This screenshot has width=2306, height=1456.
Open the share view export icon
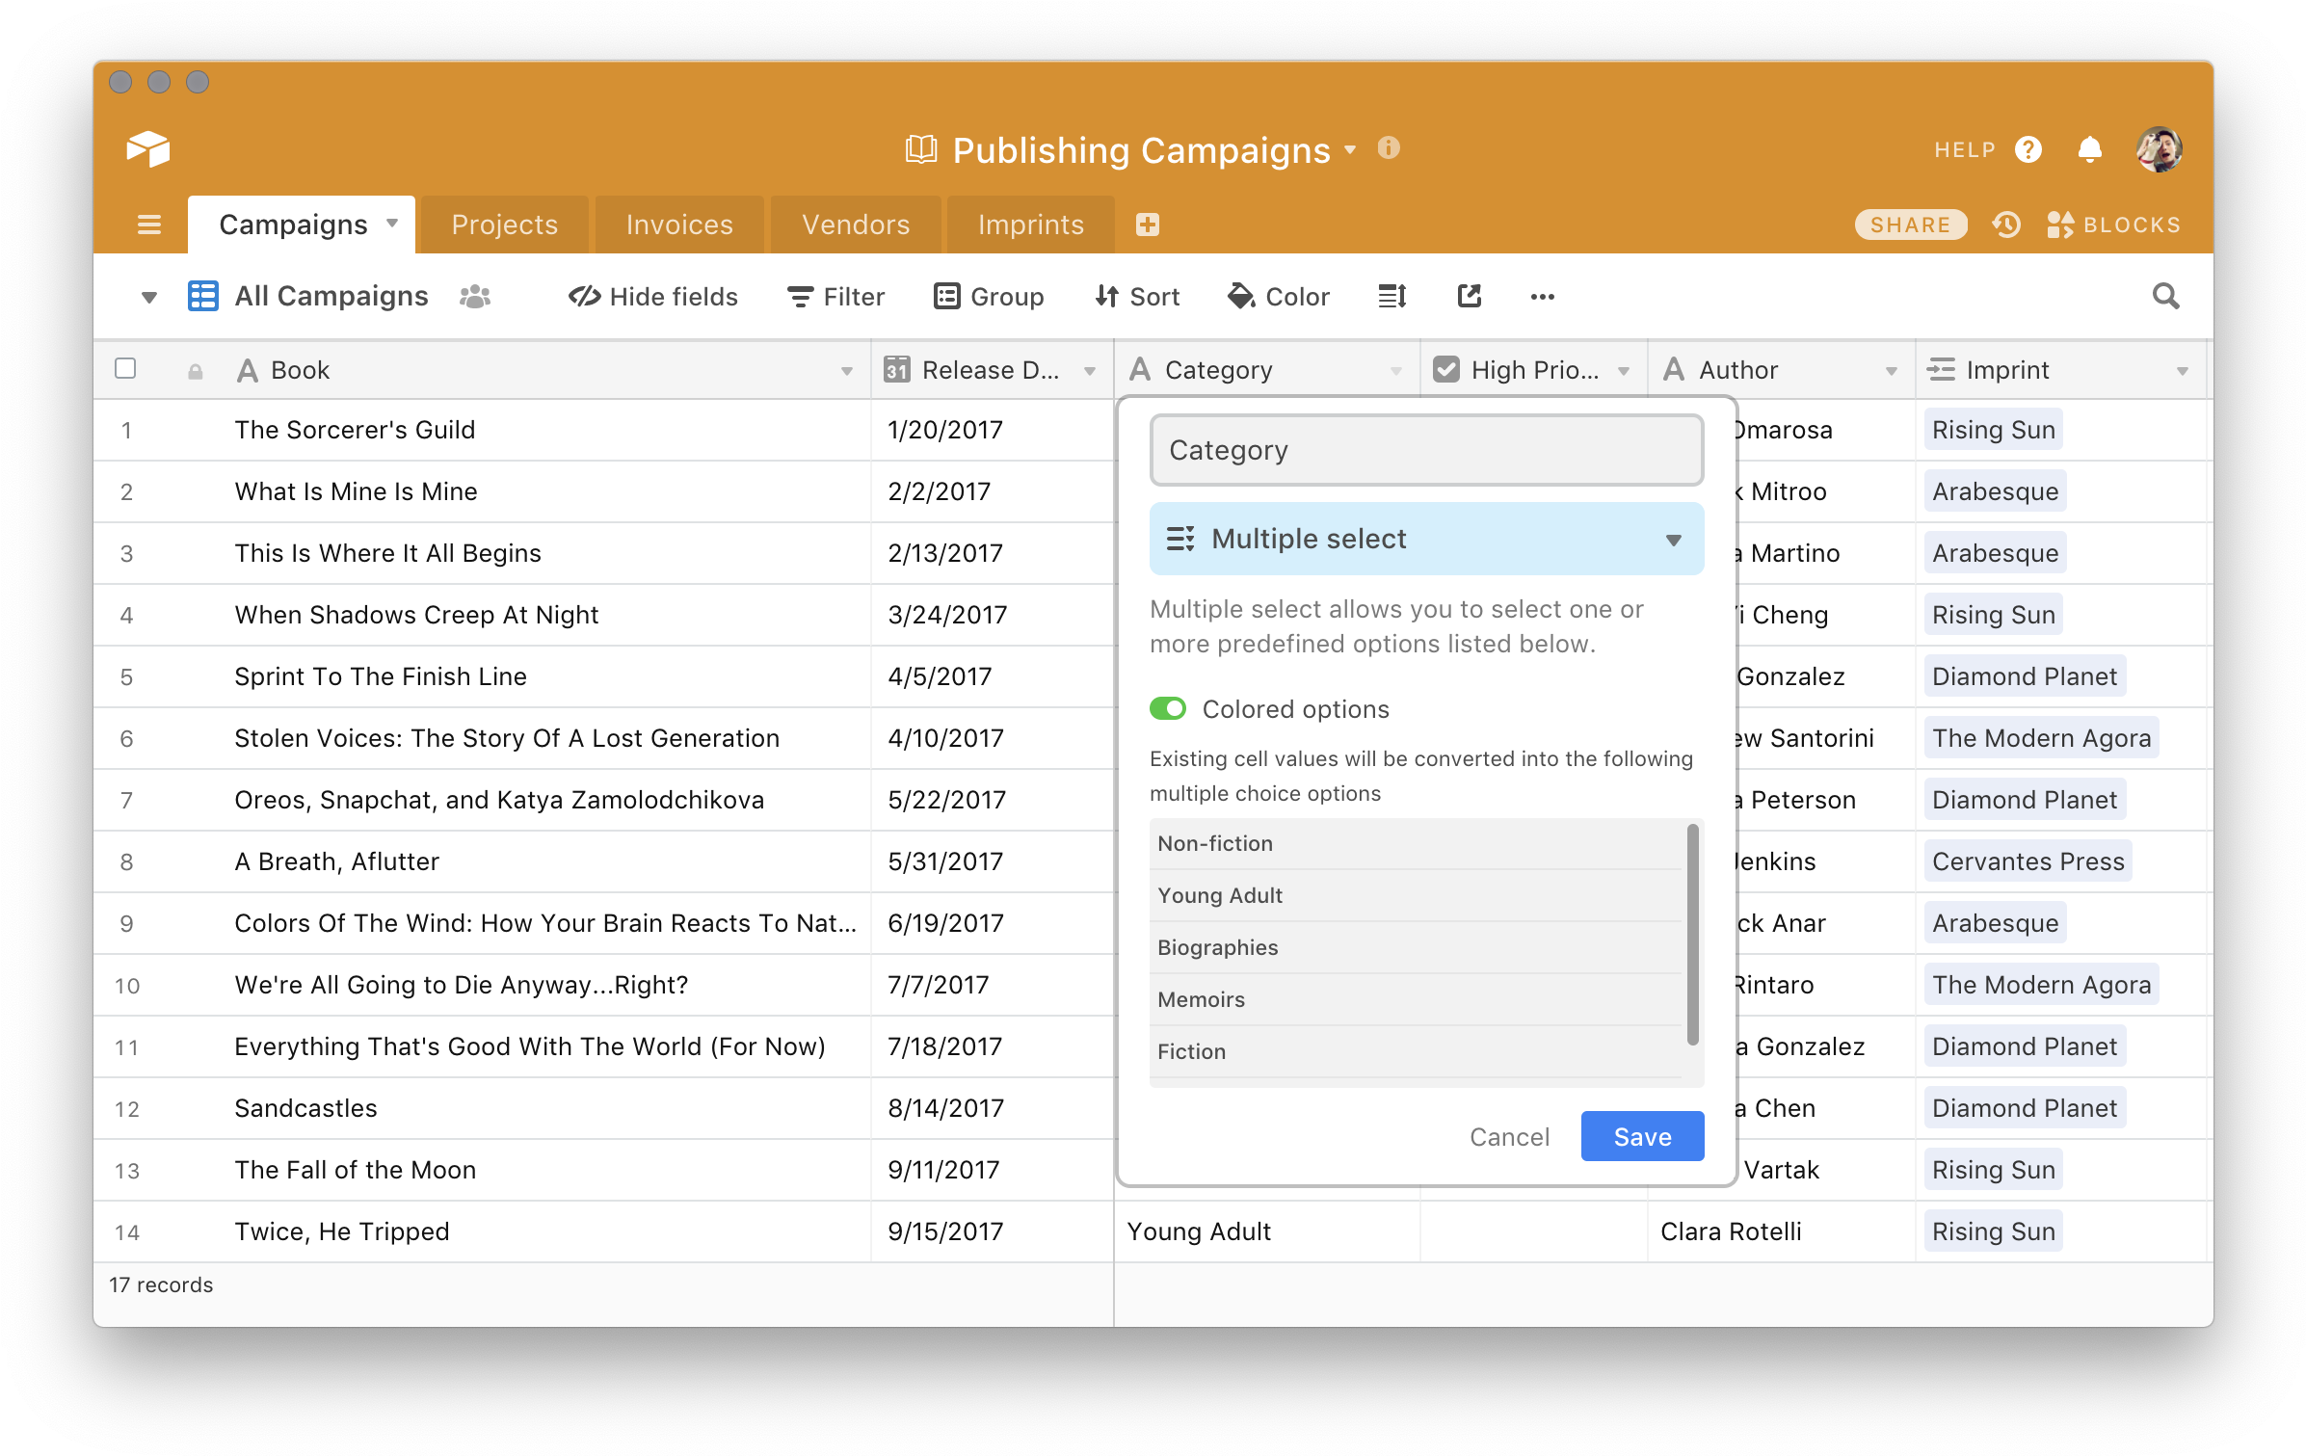1469,296
